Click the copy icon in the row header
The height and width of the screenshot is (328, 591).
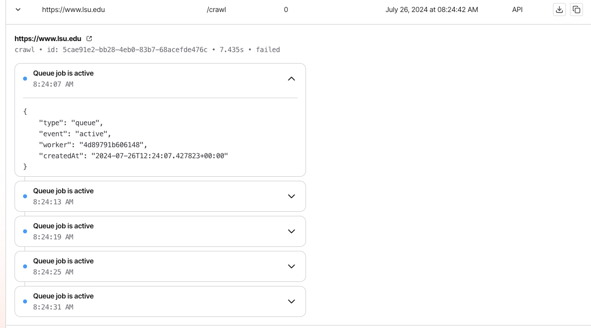tap(576, 10)
